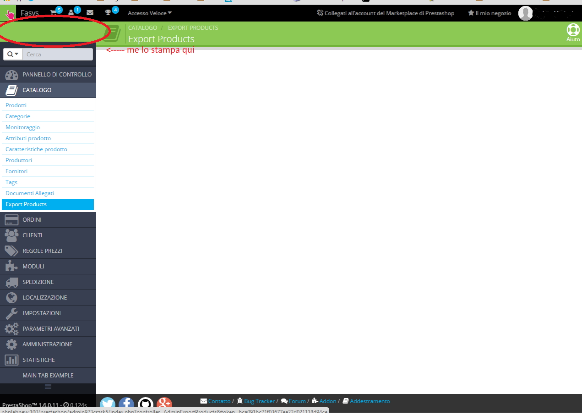Viewport: 582px width, 415px height.
Task: Open the Facebook social icon
Action: [126, 404]
